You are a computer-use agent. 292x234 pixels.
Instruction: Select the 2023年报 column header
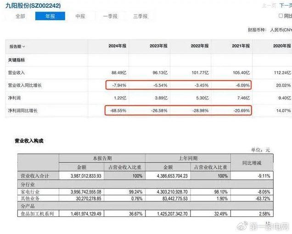[x=158, y=46]
